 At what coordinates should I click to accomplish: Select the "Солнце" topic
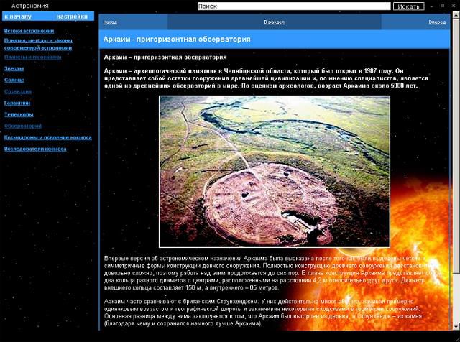pos(14,80)
